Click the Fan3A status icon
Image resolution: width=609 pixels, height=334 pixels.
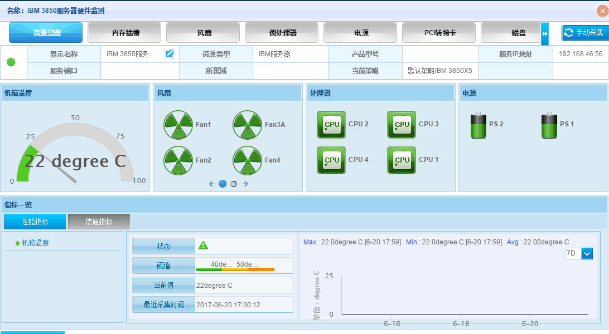(247, 125)
